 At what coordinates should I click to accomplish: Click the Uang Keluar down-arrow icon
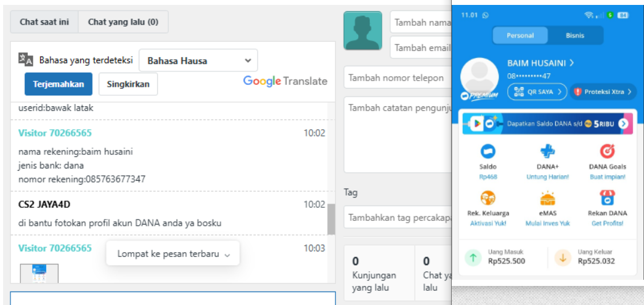563,258
